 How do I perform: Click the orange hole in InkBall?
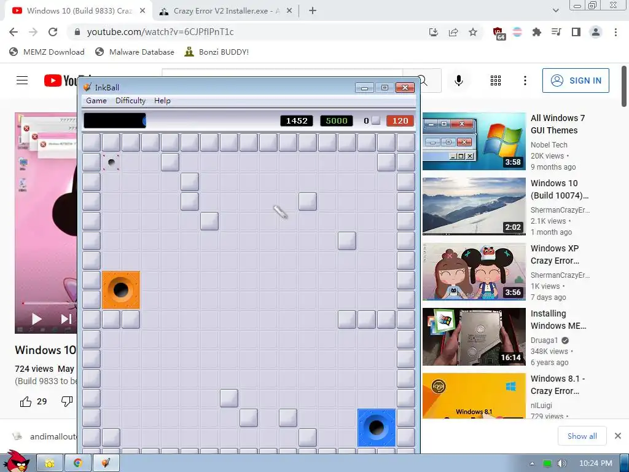click(121, 290)
